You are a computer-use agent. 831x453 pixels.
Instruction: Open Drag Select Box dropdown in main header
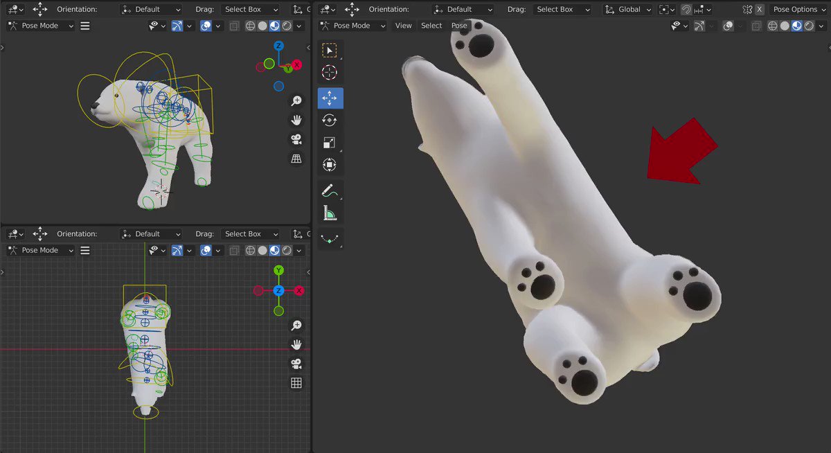click(x=562, y=10)
